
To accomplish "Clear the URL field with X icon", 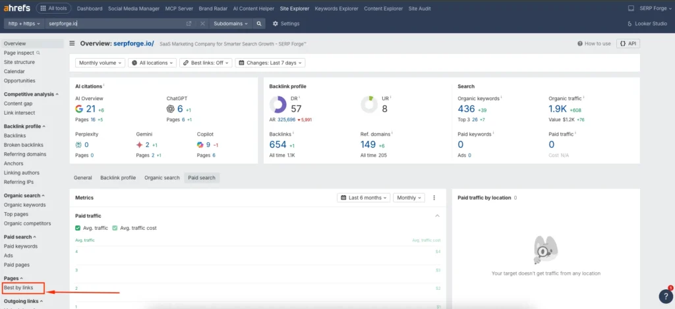I will (x=202, y=24).
